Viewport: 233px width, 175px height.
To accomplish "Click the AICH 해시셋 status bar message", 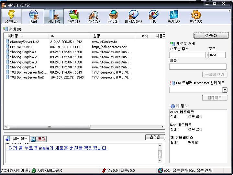I will coord(16,170).
